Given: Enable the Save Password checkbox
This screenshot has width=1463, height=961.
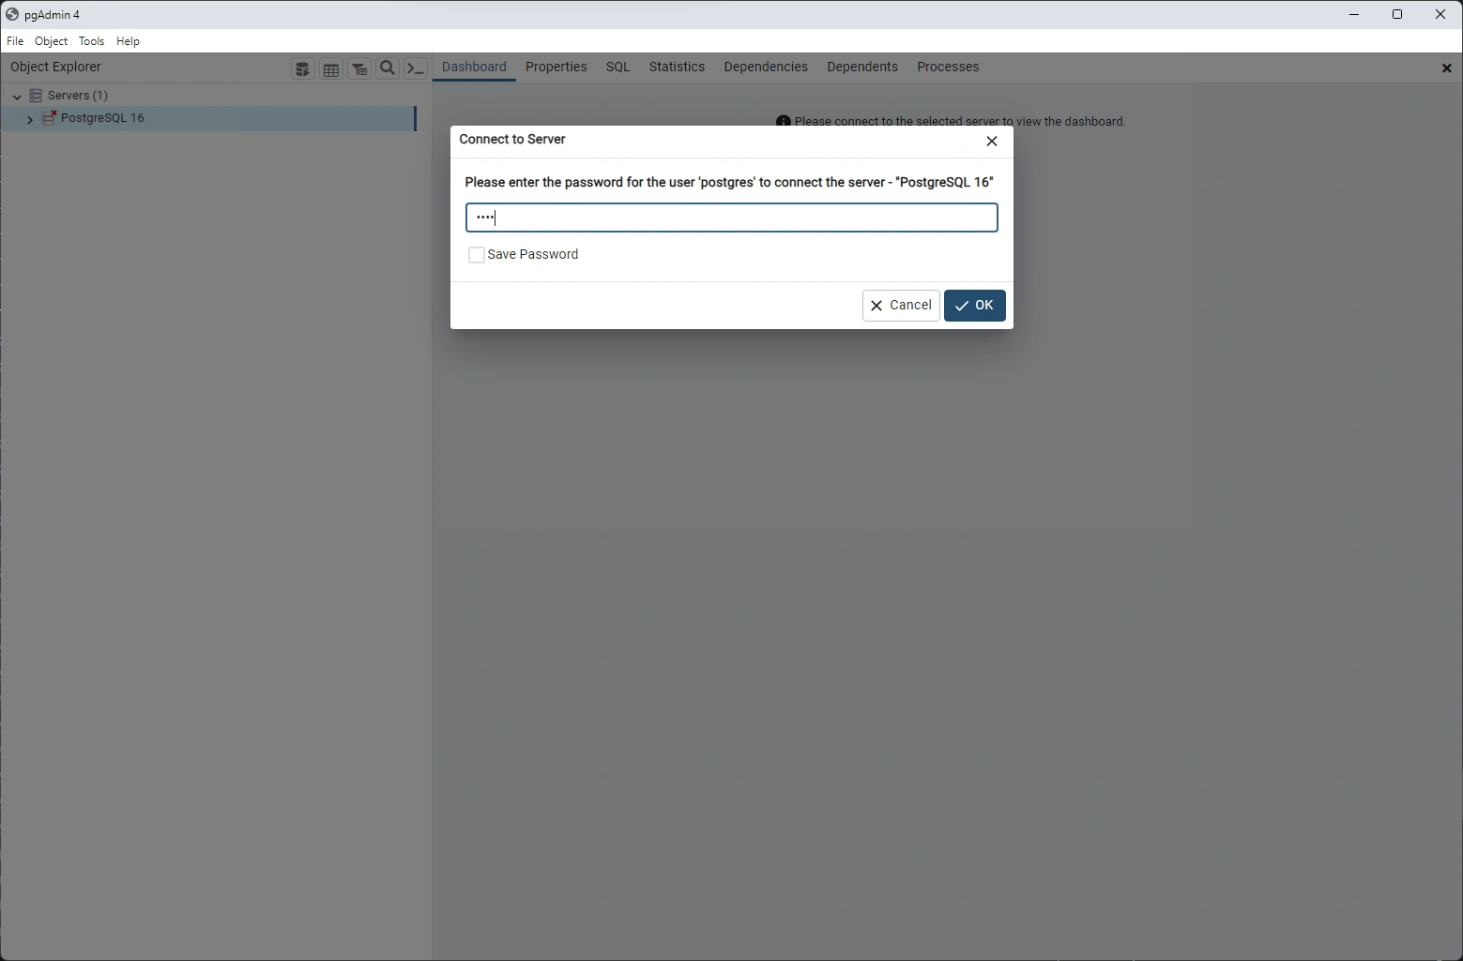Looking at the screenshot, I should (x=476, y=254).
